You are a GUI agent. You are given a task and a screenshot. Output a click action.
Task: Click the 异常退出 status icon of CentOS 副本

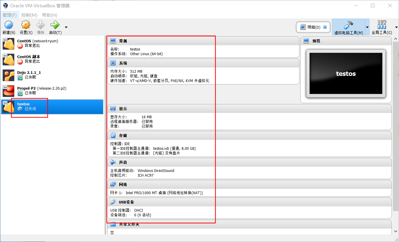coord(20,62)
